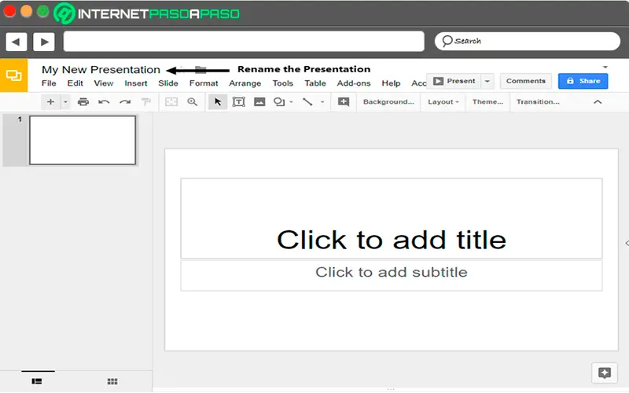Image resolution: width=629 pixels, height=393 pixels.
Task: Click the blue Share button
Action: click(583, 81)
